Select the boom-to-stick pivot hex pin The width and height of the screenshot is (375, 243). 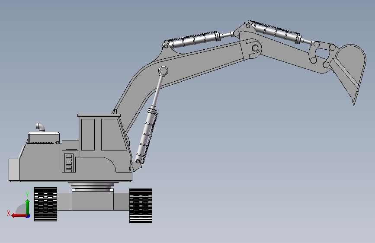(x=256, y=48)
